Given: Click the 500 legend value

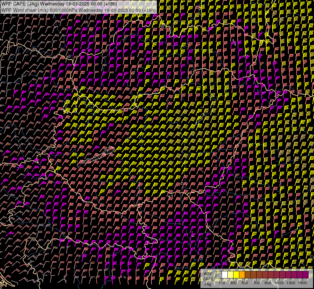Looking at the screenshot, I should click(245, 283).
